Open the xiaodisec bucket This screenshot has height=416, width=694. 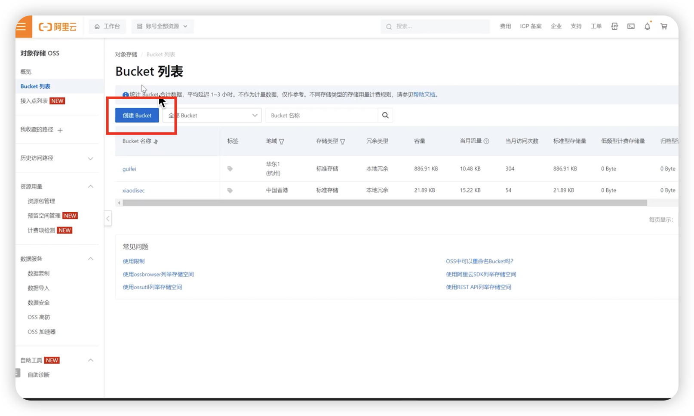[133, 190]
